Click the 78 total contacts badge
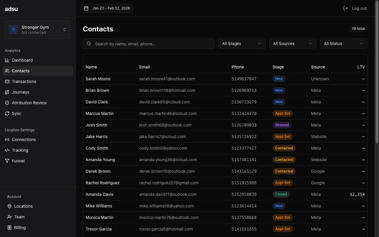Viewport: 379px width, 237px height. point(358,29)
